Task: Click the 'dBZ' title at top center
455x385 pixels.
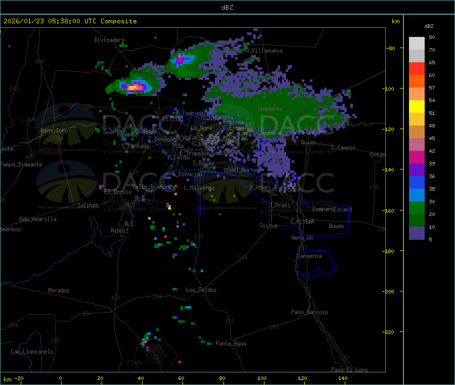Action: 227,8
